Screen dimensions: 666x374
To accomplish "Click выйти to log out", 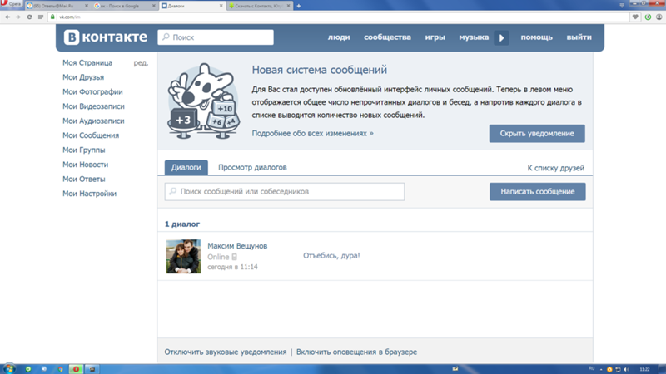I will 579,37.
